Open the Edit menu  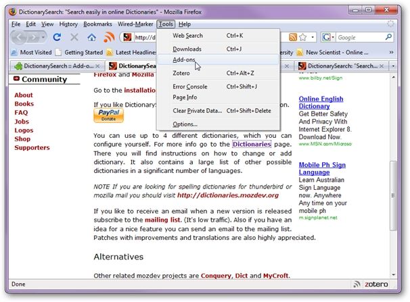(x=30, y=24)
